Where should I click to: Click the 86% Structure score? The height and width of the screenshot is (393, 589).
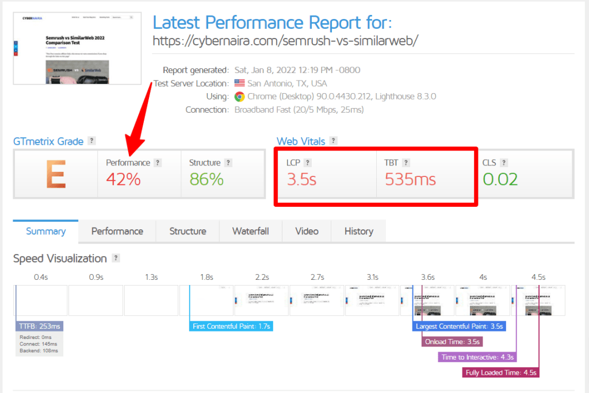pyautogui.click(x=206, y=179)
